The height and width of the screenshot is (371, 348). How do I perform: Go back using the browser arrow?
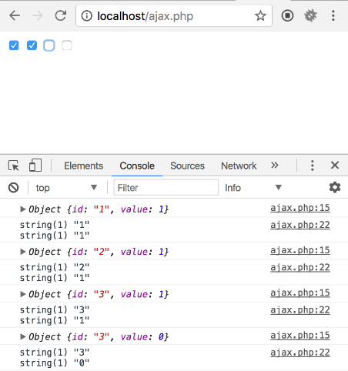coord(15,15)
